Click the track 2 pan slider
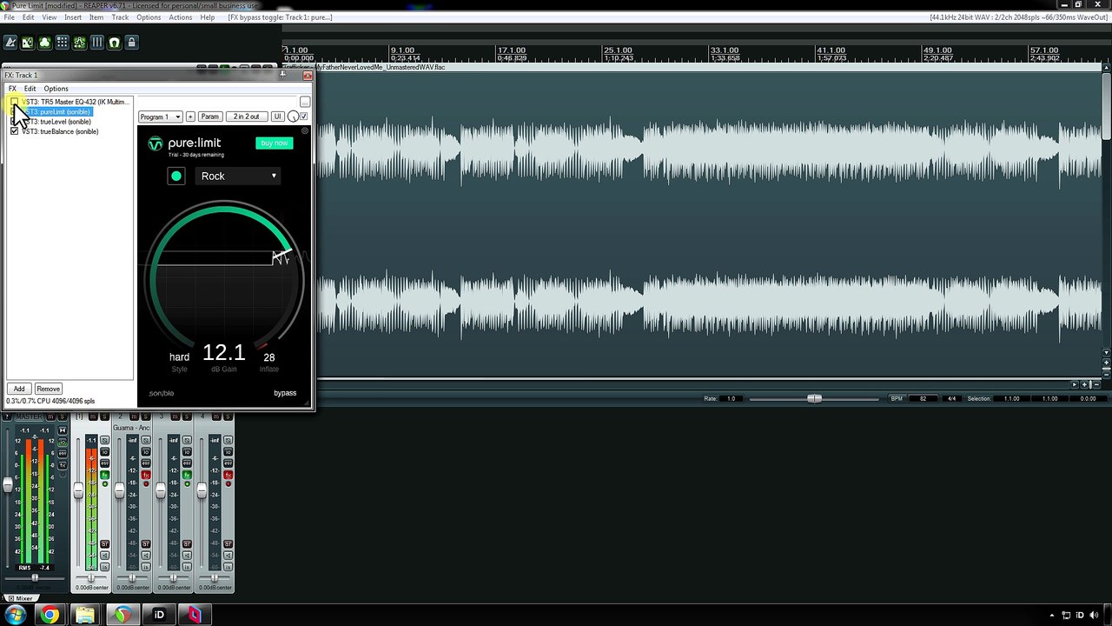Viewport: 1112px width, 626px height. (132, 578)
